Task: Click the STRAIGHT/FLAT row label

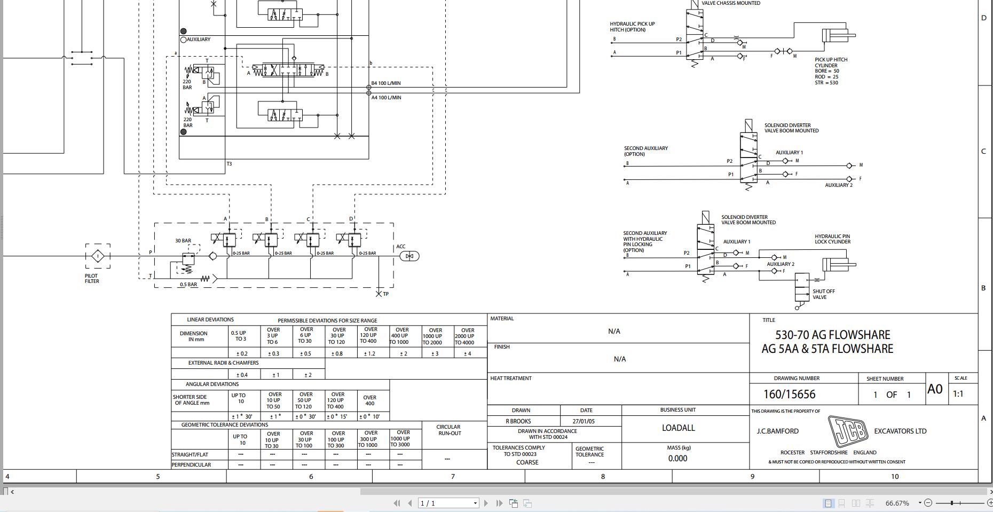Action: pyautogui.click(x=190, y=455)
